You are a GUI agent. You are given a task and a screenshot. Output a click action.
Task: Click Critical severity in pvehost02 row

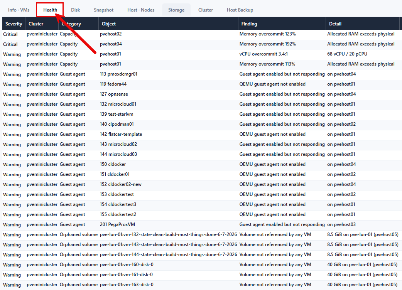tap(10, 34)
